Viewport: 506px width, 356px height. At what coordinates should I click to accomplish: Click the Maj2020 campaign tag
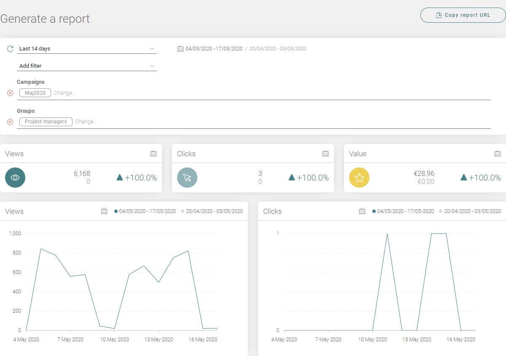35,93
